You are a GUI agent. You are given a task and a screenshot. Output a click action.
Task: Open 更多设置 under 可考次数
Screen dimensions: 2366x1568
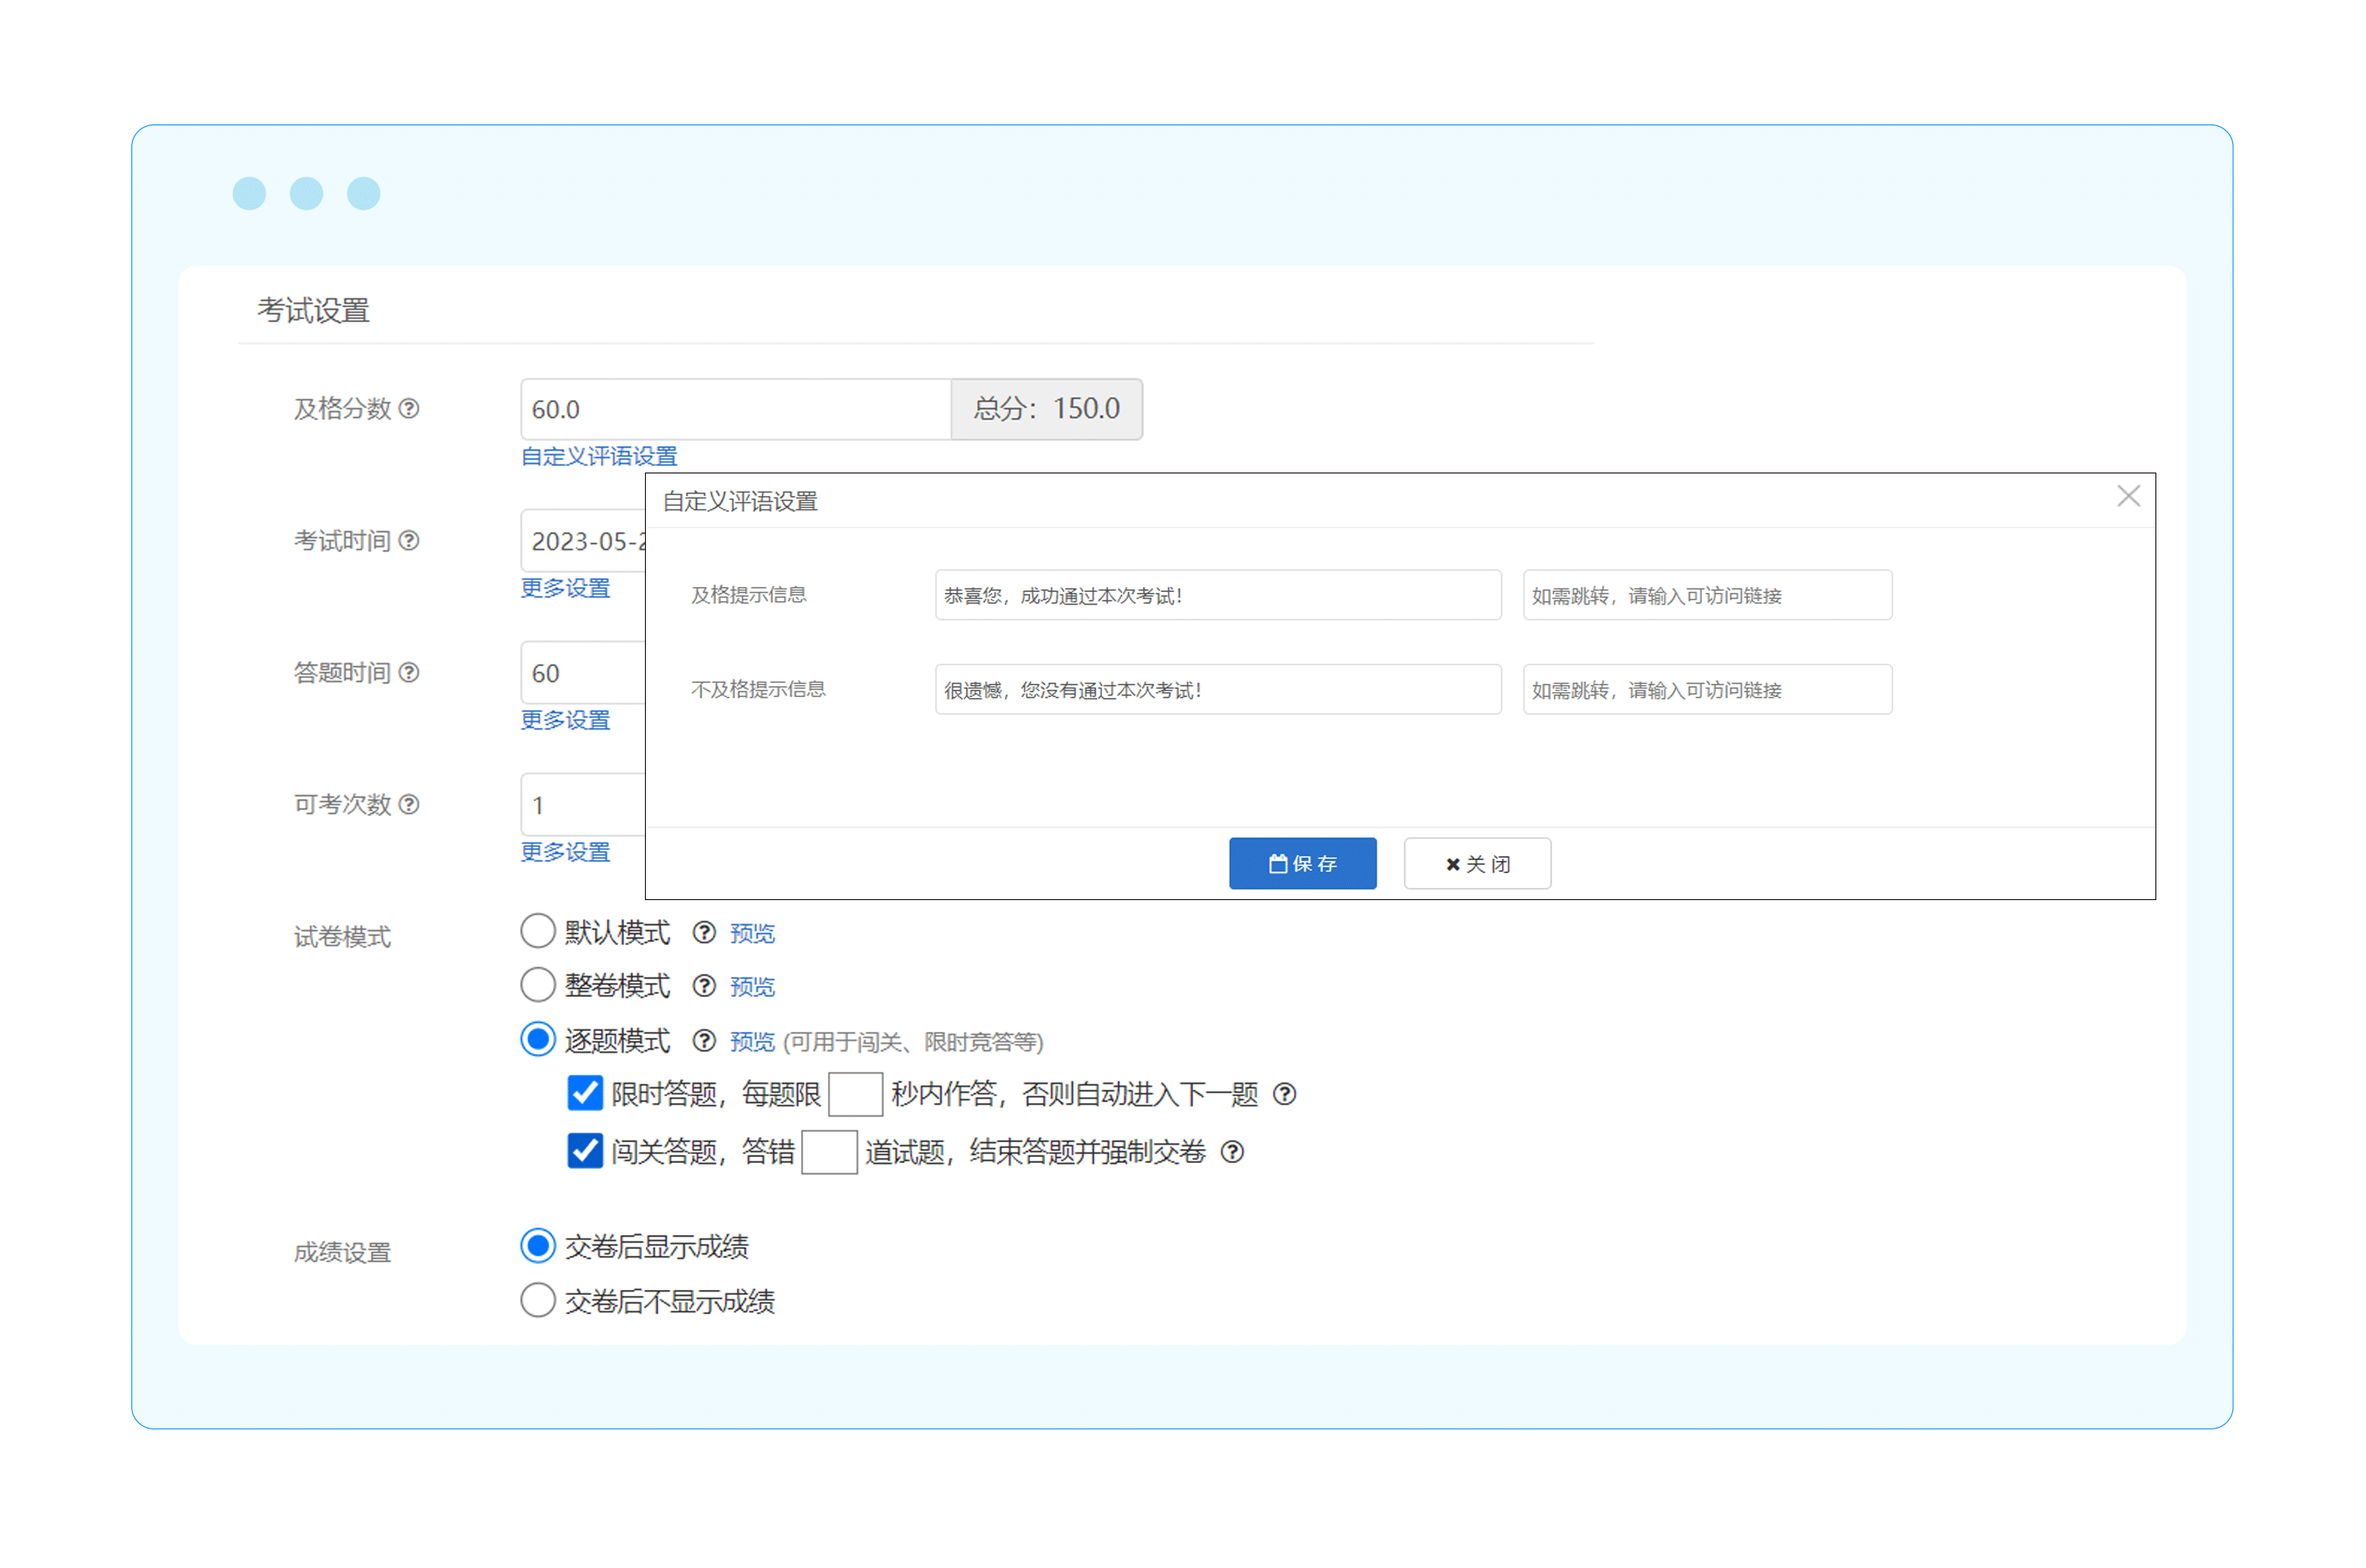(x=566, y=852)
